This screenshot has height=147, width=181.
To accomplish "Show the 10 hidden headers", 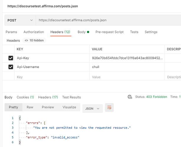I will (x=34, y=40).
